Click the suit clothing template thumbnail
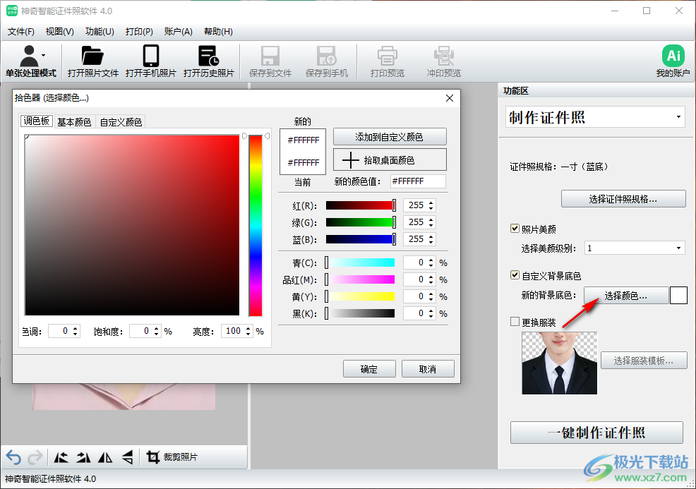 point(559,363)
